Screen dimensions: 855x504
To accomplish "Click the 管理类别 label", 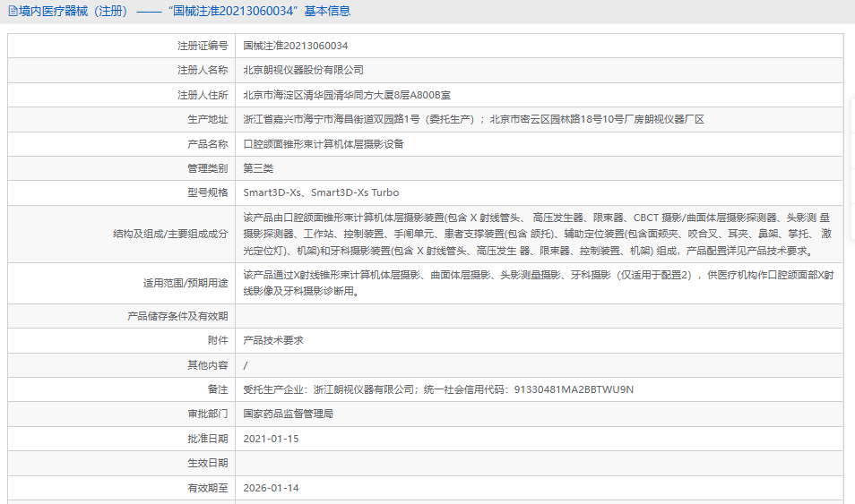I will click(207, 168).
